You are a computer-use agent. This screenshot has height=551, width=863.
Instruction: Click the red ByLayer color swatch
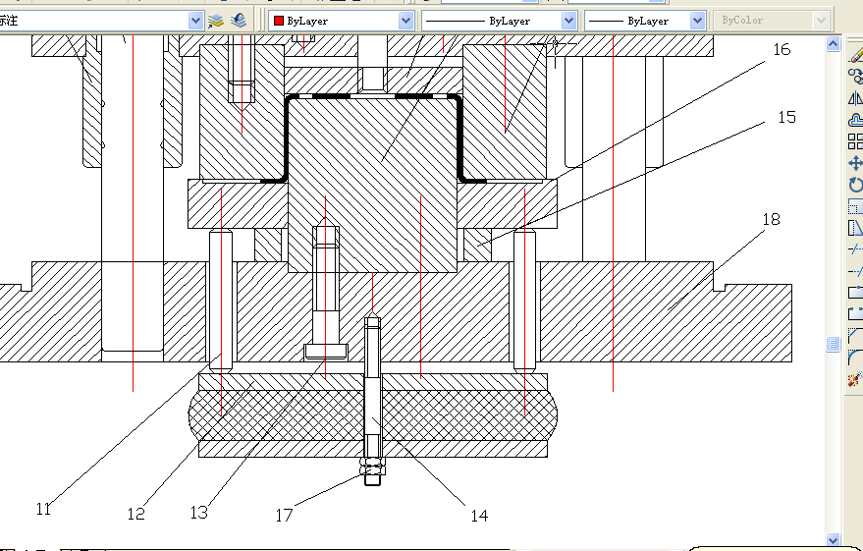pyautogui.click(x=279, y=21)
